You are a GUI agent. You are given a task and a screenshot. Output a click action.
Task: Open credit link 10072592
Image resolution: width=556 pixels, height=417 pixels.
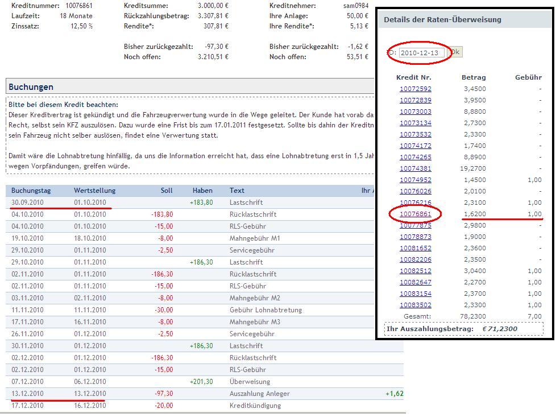pos(415,89)
